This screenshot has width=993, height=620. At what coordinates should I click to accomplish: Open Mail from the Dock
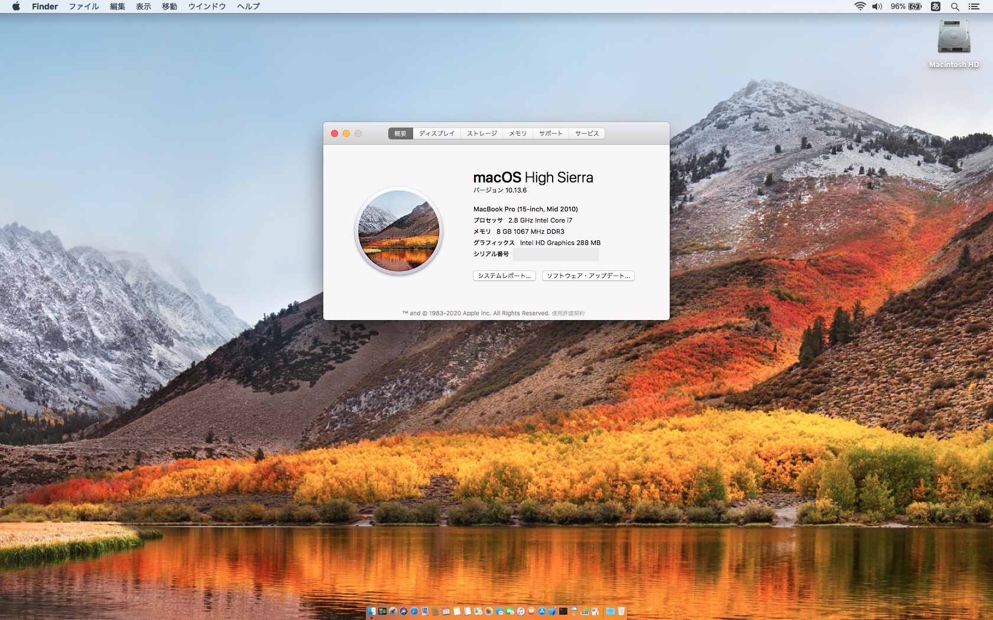pyautogui.click(x=425, y=611)
